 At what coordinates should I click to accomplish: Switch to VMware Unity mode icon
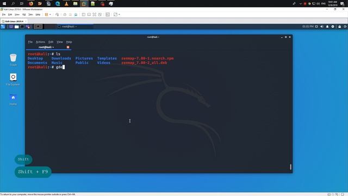coord(100,15)
